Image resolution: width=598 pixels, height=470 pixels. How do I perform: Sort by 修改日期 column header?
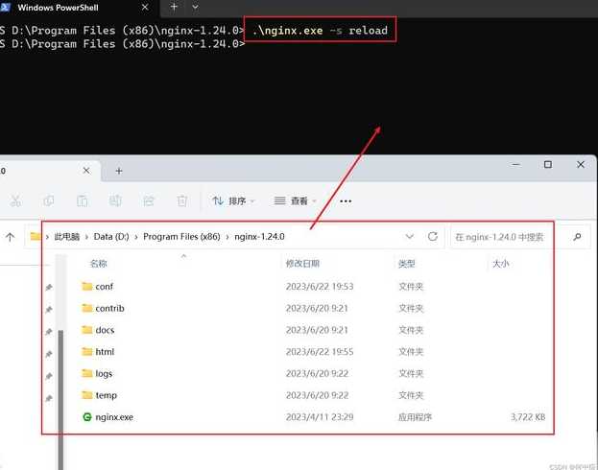(x=302, y=264)
